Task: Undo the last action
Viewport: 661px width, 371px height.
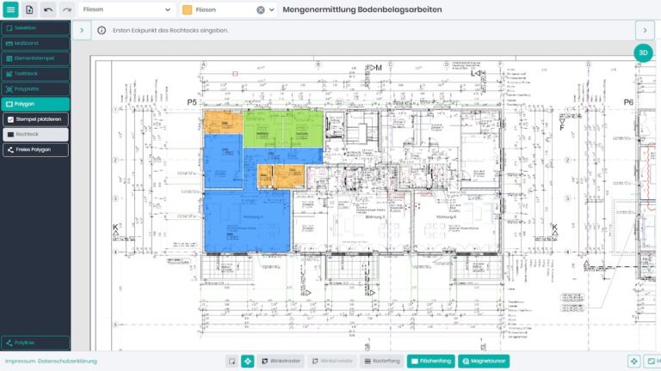Action: (x=48, y=9)
